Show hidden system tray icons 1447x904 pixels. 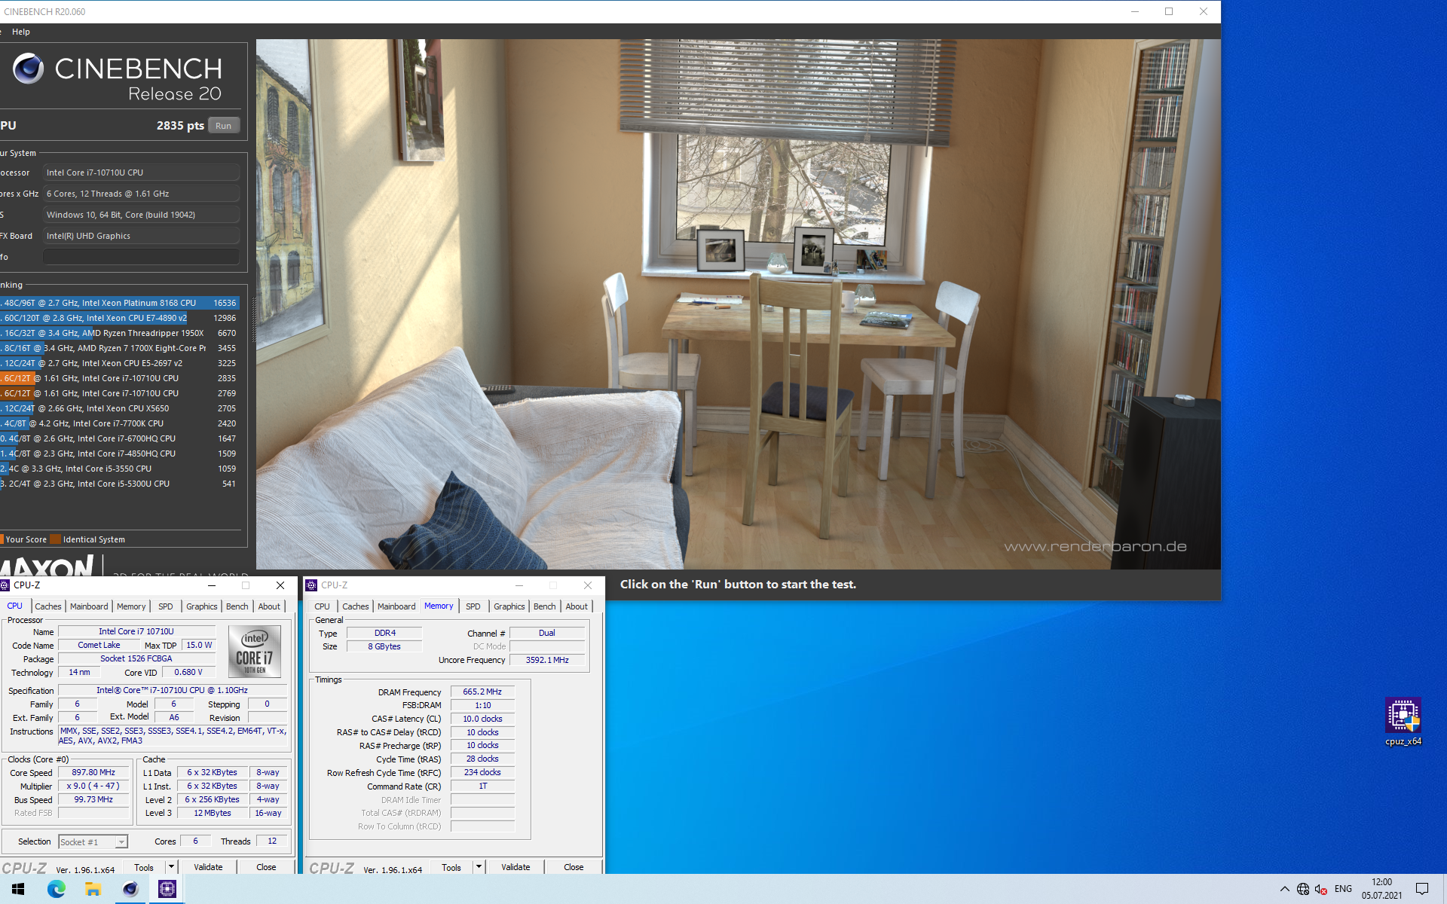1284,889
